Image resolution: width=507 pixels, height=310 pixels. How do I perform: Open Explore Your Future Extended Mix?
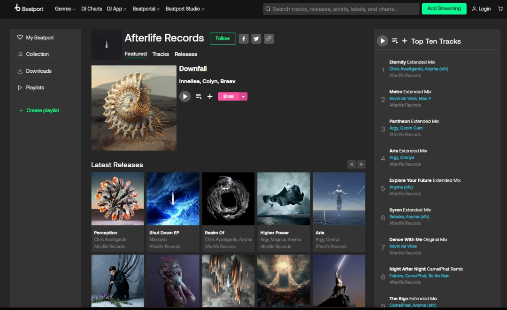[425, 180]
